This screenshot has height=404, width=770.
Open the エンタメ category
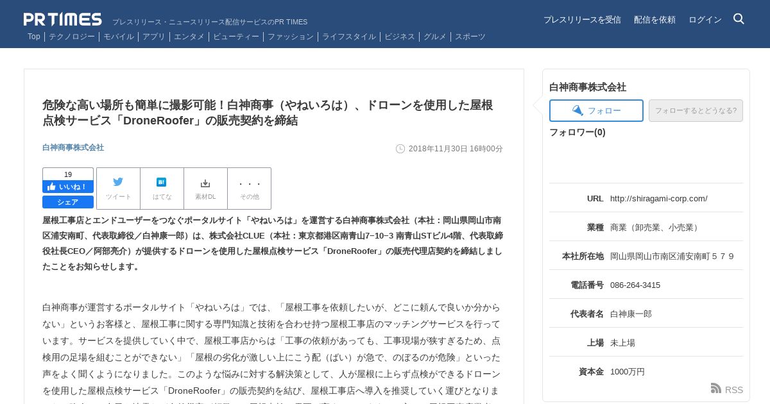pos(189,37)
